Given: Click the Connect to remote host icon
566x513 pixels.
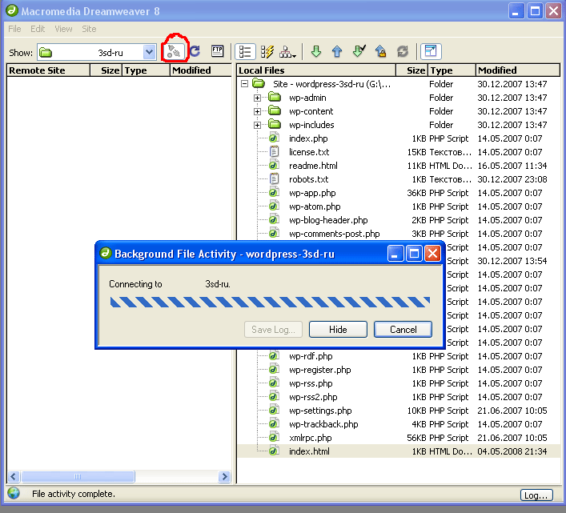Looking at the screenshot, I should point(174,52).
